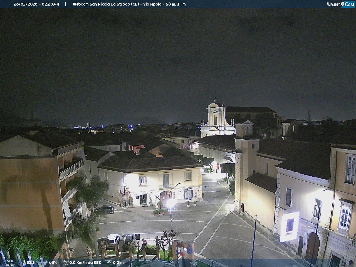Click the SMS Energia shop sign

tap(188, 189)
